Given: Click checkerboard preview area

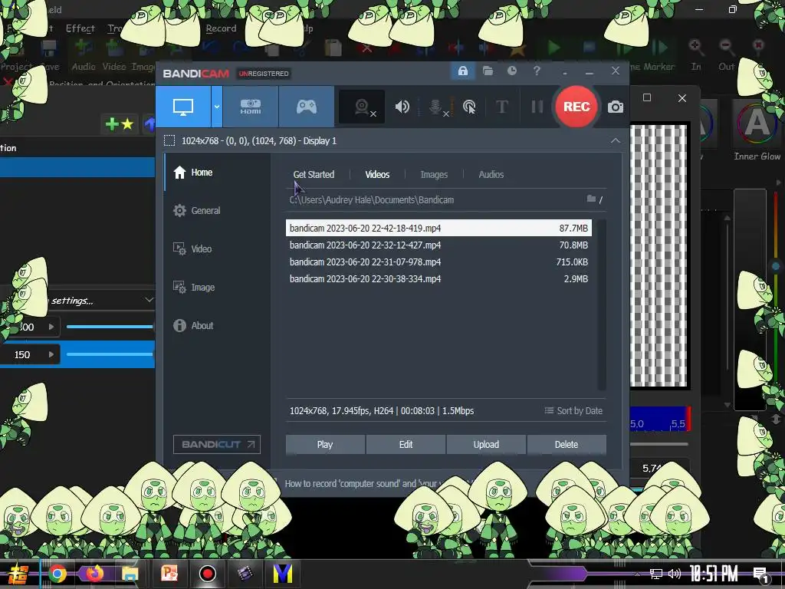Looking at the screenshot, I should pos(658,255).
